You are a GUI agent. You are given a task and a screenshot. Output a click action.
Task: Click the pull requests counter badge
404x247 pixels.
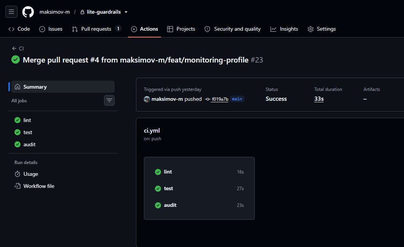[118, 29]
